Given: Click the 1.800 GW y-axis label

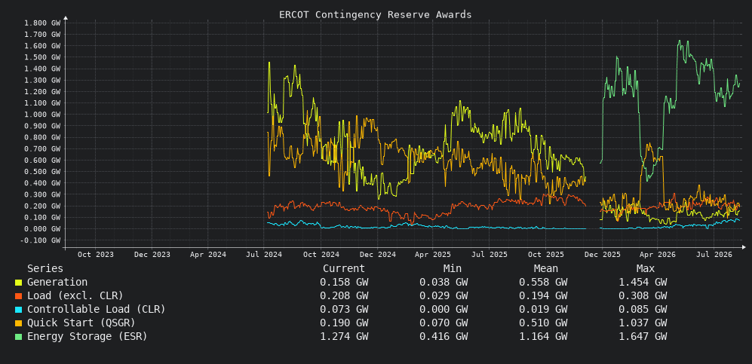Looking at the screenshot, I should (42, 23).
